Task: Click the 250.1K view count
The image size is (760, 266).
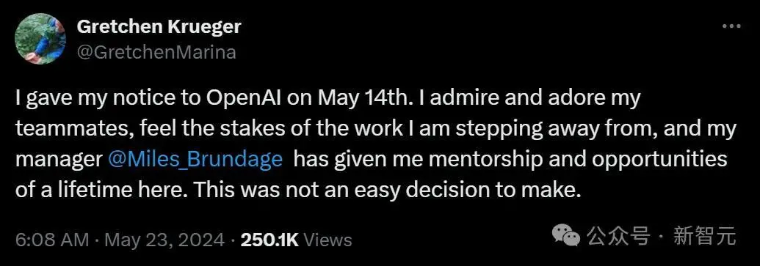Action: pyautogui.click(x=269, y=240)
